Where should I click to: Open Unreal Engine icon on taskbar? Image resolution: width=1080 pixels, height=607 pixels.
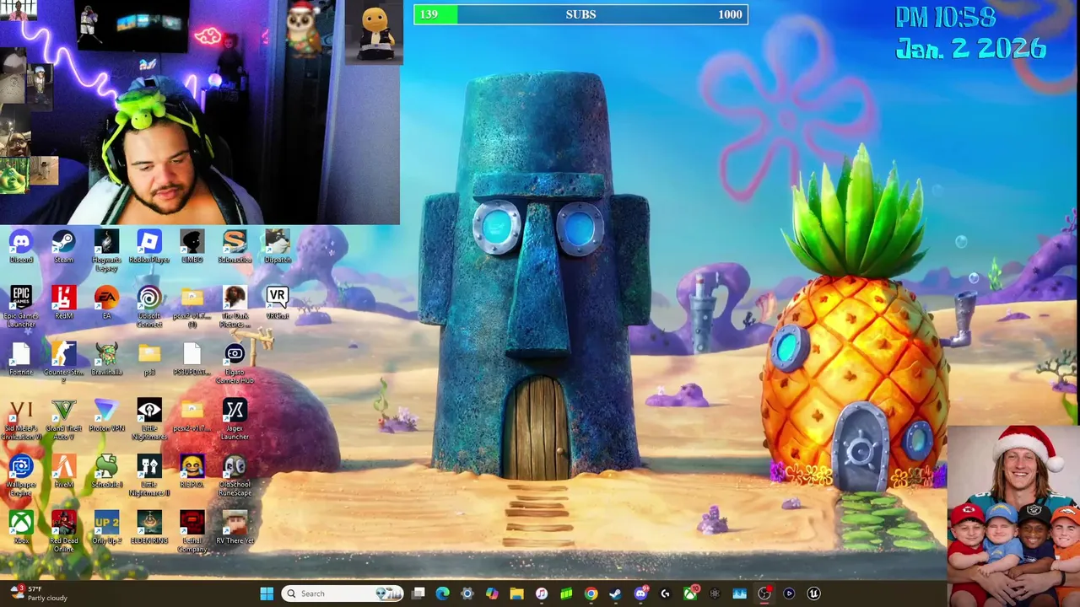pos(813,594)
